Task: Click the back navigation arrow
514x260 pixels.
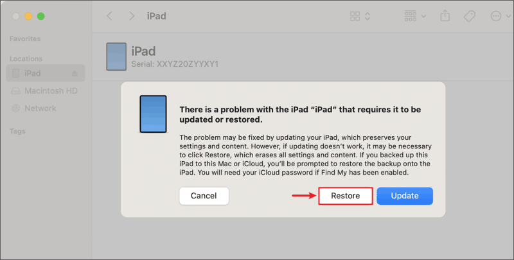Action: coord(109,16)
